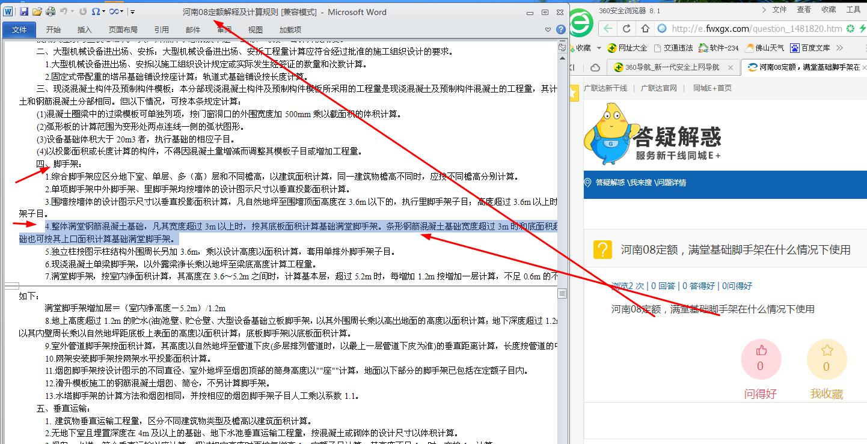Screen dimensions: 867x444
Task: Click the yellow question mark icon beside question title
Action: 602,250
